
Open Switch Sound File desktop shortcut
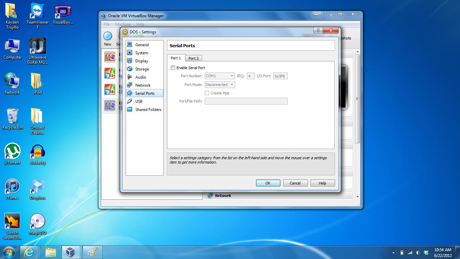(x=12, y=226)
